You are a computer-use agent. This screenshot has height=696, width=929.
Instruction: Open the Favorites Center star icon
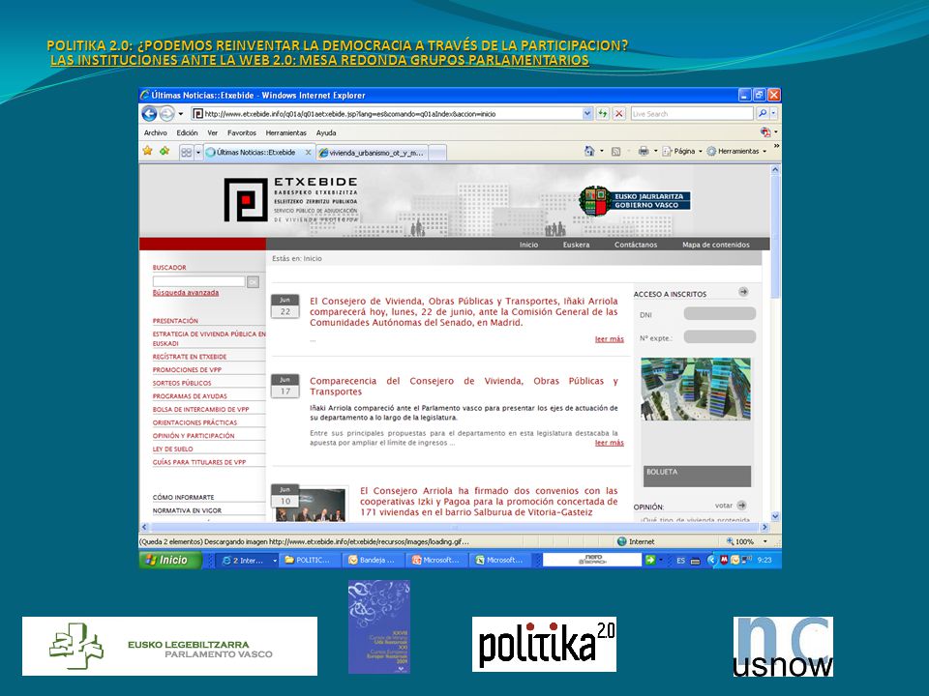147,152
